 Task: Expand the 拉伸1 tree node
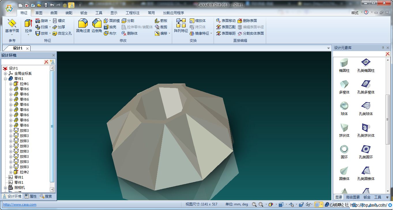pos(11,84)
